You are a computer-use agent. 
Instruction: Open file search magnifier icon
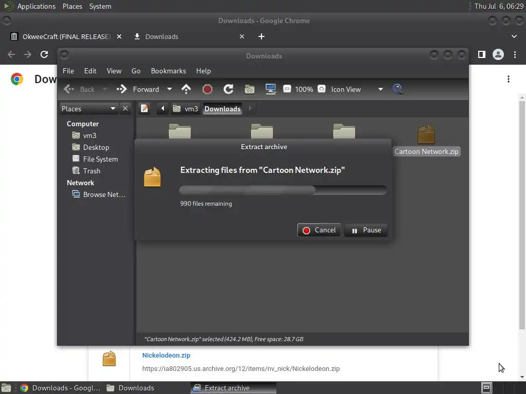(398, 89)
